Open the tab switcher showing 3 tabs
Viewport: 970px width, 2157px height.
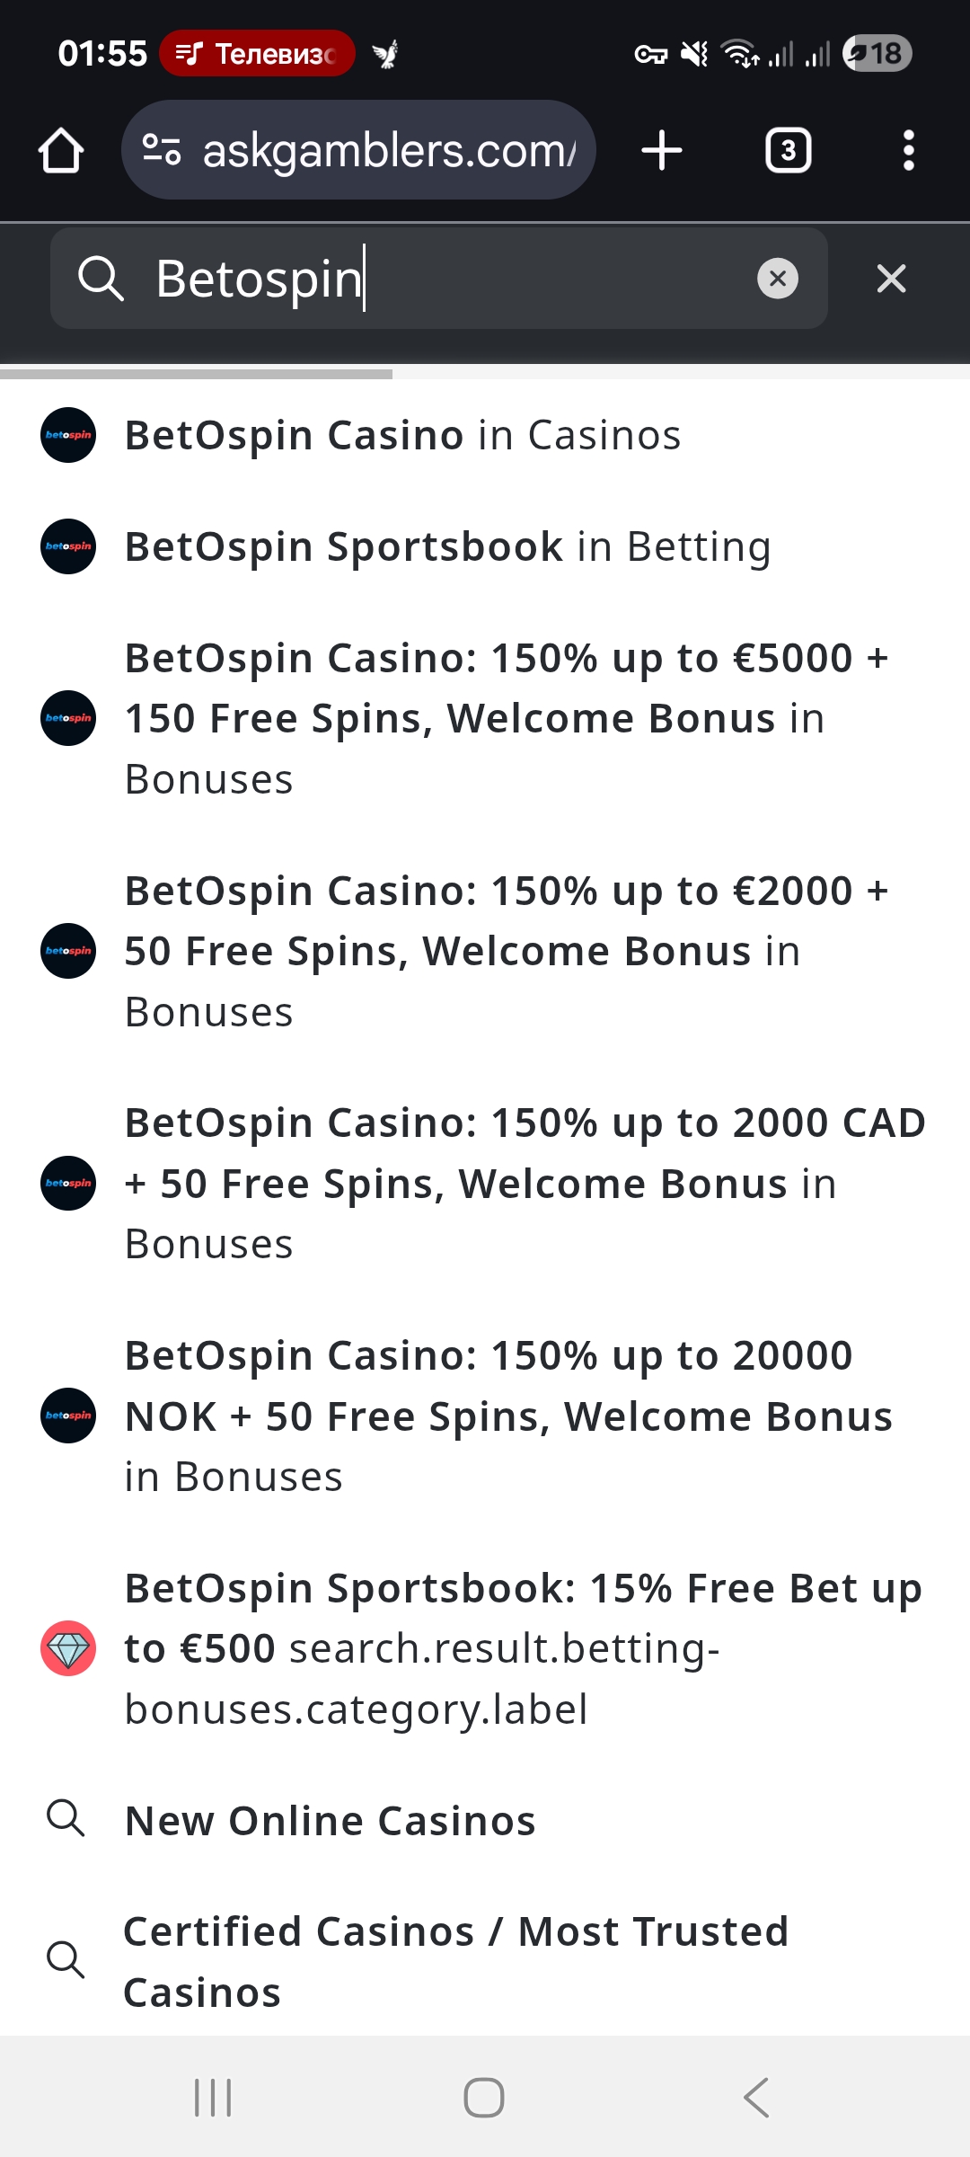point(788,150)
